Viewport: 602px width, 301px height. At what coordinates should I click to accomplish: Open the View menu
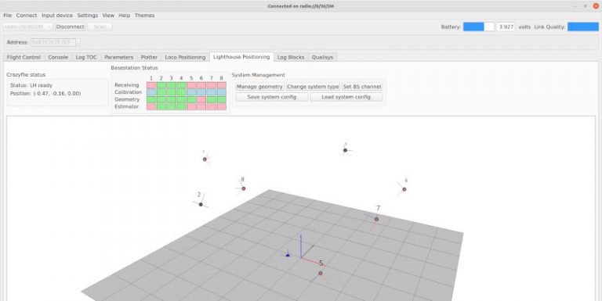click(x=108, y=16)
